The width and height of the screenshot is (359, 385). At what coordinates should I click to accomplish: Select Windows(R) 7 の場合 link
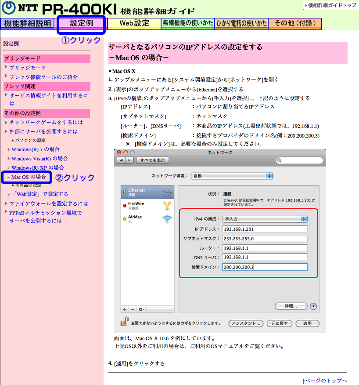pyautogui.click(x=35, y=149)
